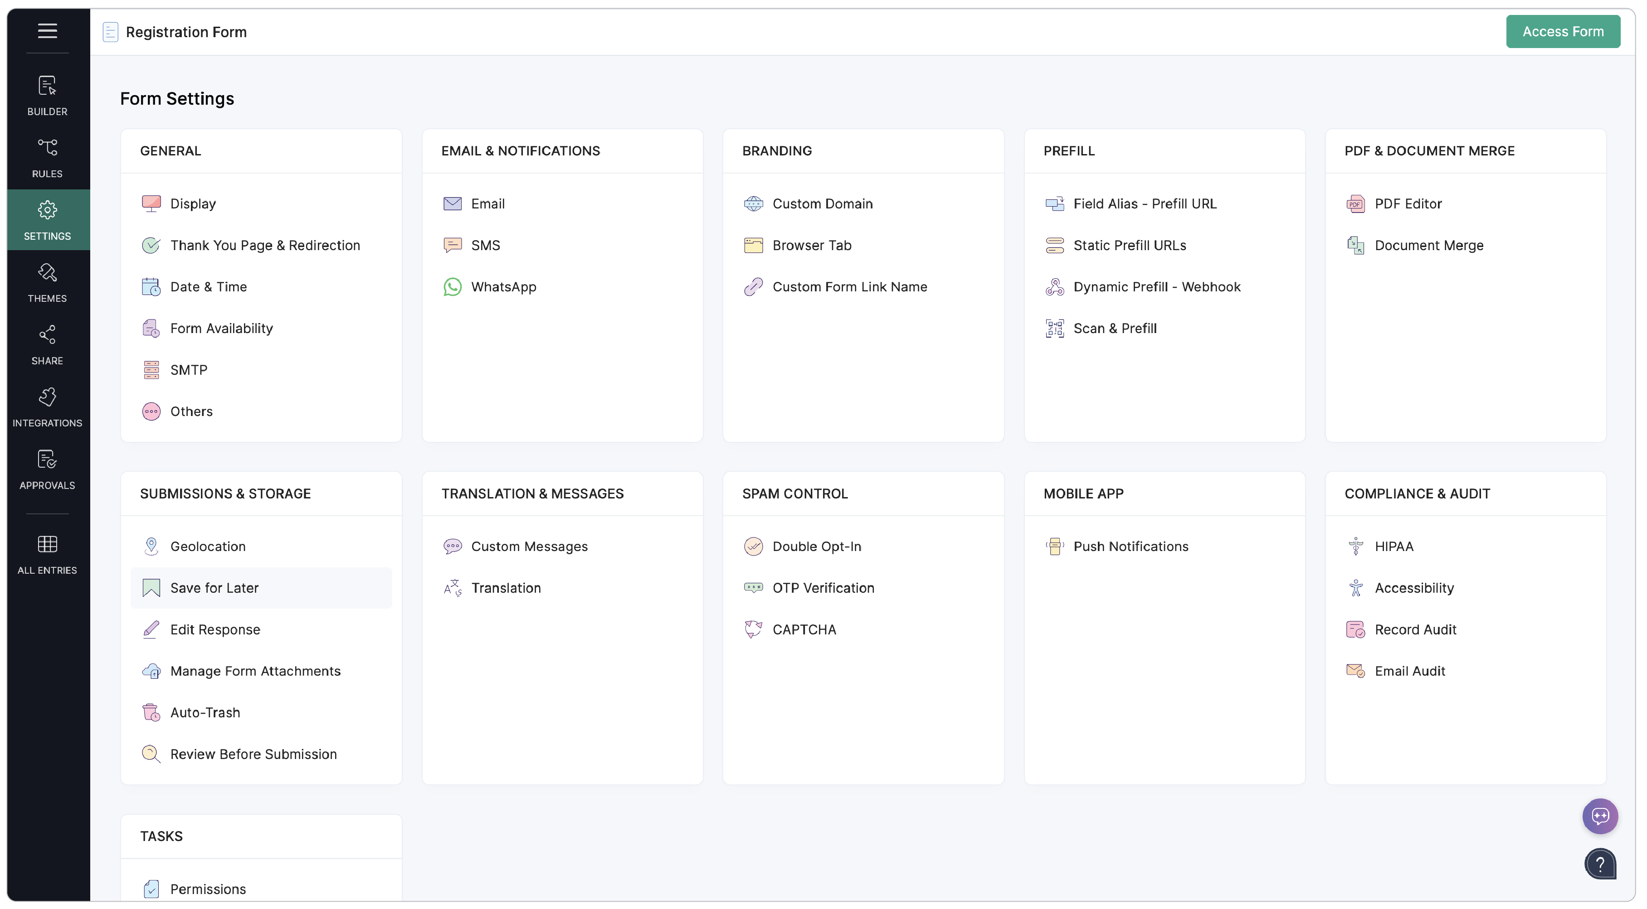Viewport: 1647px width, 909px height.
Task: Open the Custom Domain branding setting
Action: coord(823,203)
